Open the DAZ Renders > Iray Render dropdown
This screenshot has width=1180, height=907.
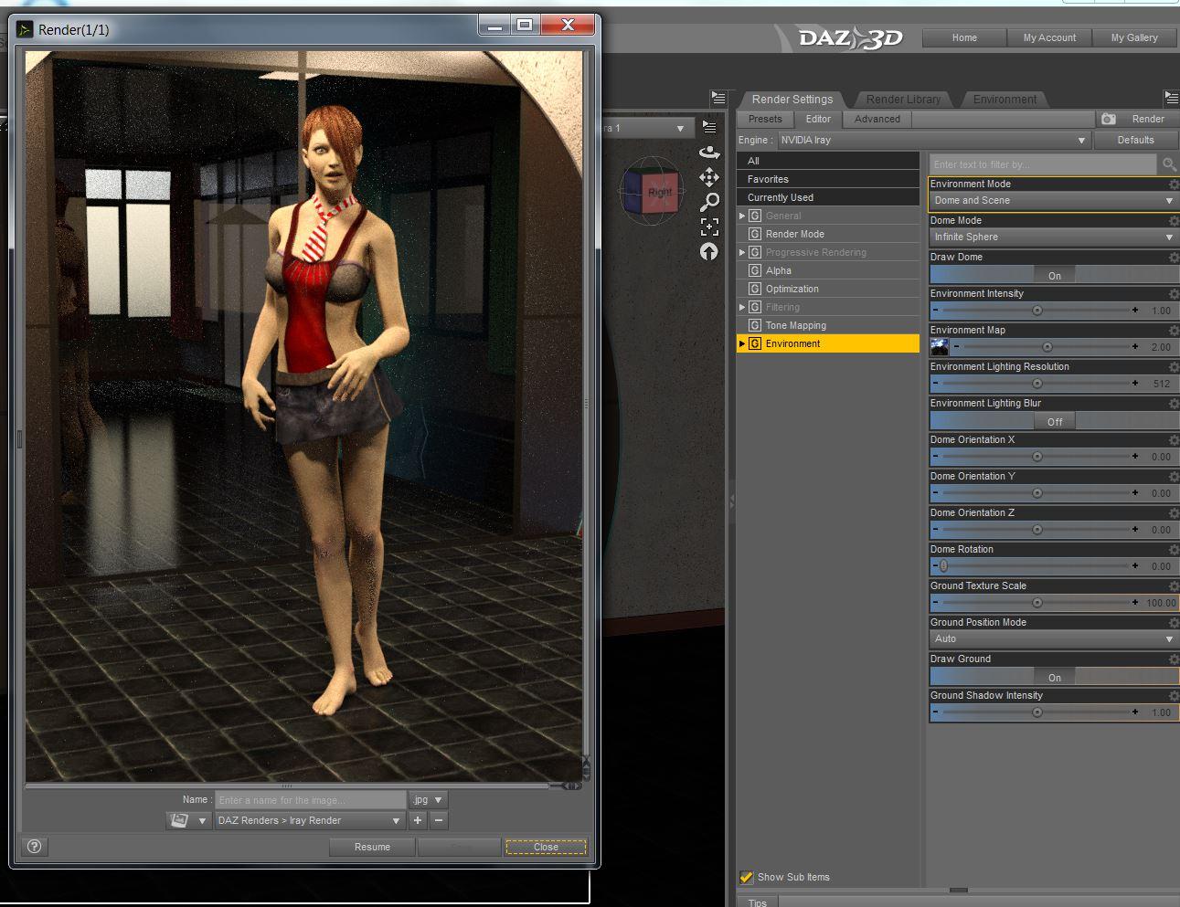pyautogui.click(x=310, y=820)
